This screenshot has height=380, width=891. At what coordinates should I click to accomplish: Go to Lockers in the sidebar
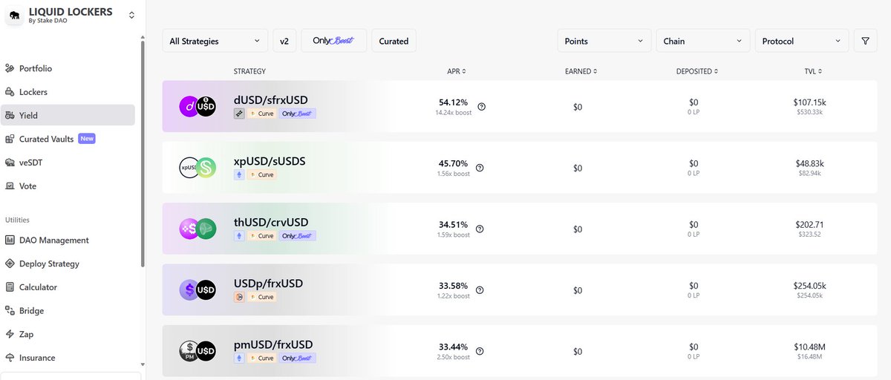tap(33, 92)
